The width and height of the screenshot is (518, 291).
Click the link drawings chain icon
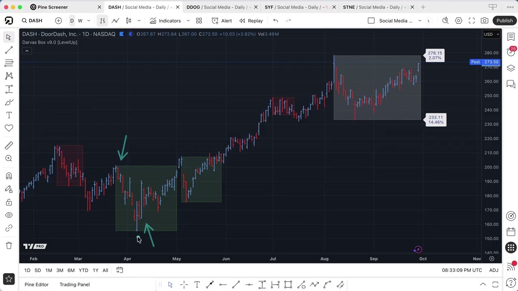8,228
